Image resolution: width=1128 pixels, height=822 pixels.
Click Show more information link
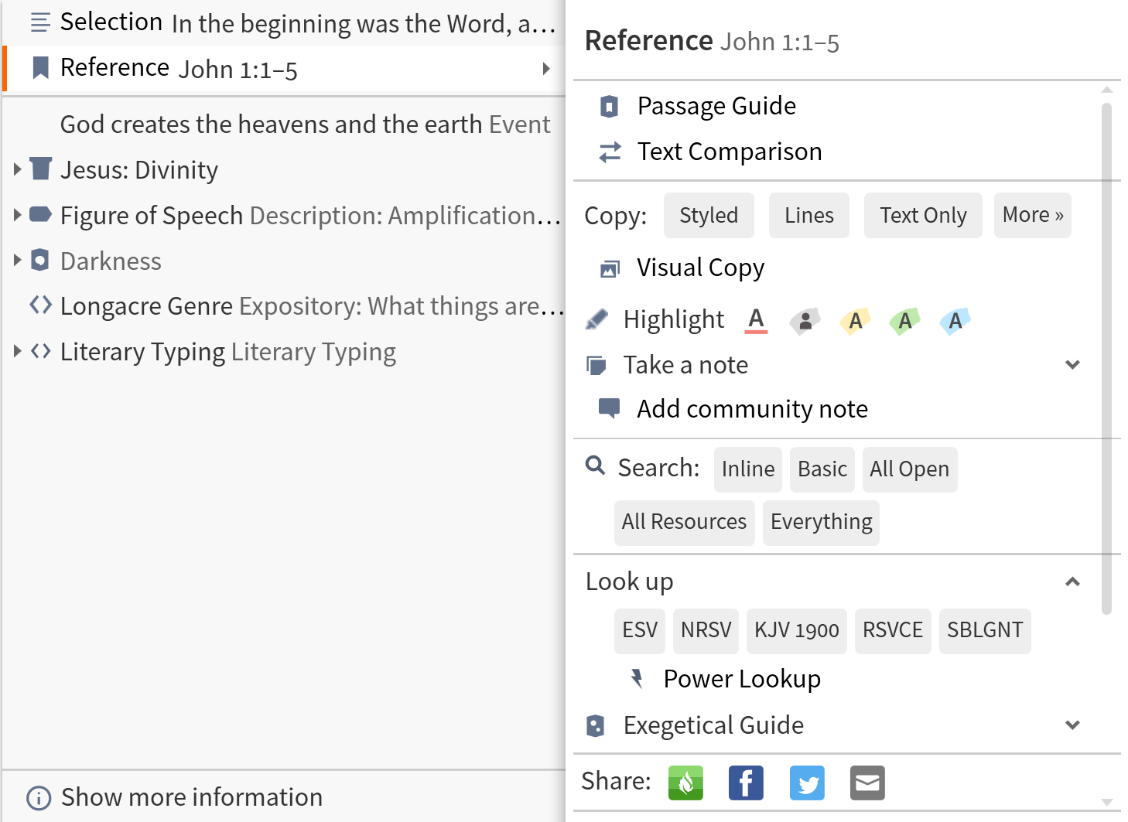192,797
